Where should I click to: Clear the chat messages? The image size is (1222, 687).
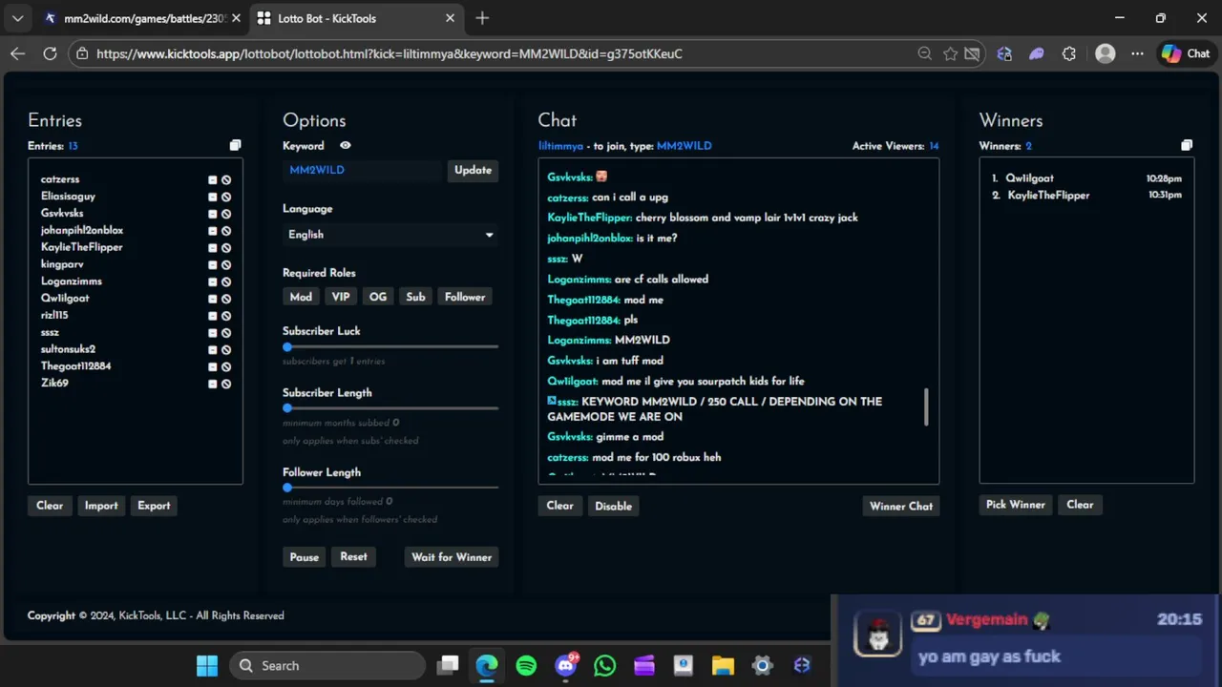coord(559,506)
